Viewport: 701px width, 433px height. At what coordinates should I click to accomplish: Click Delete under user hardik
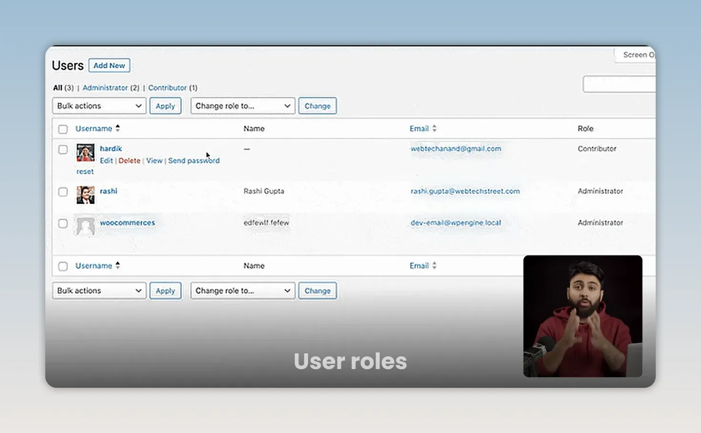129,160
